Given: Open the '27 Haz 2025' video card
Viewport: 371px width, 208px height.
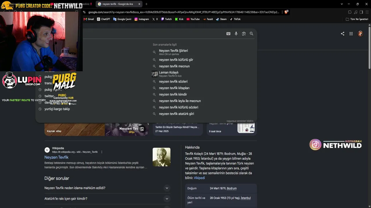Looking at the screenshot, I should pyautogui.click(x=178, y=129).
